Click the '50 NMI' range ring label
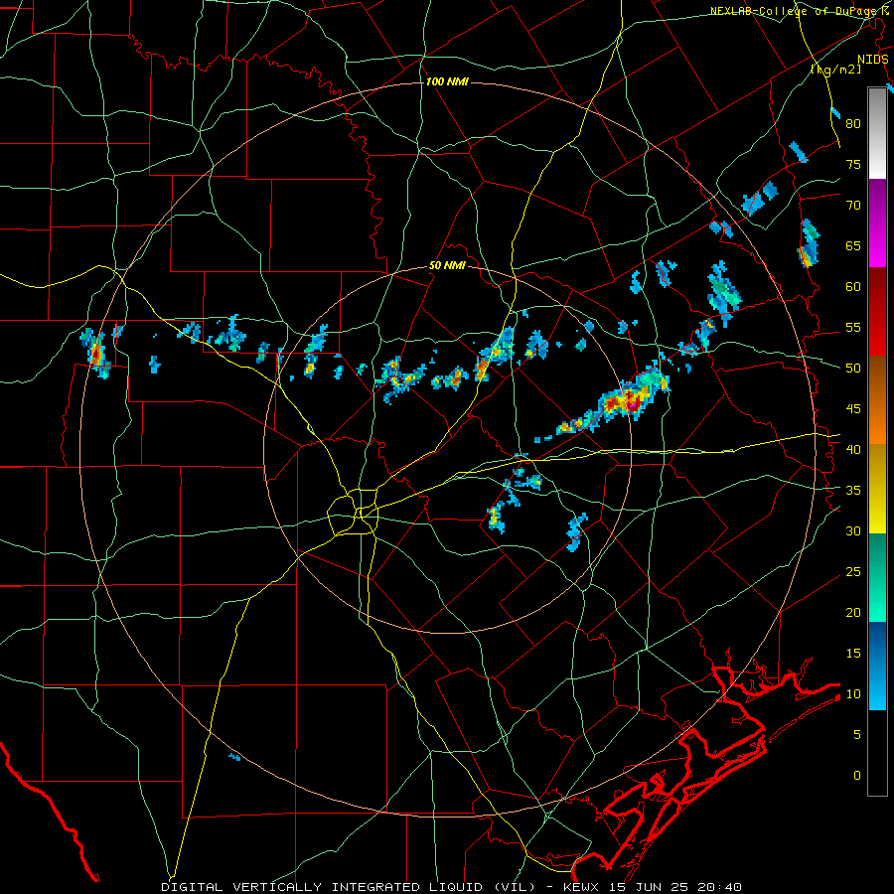The height and width of the screenshot is (894, 894). 447,266
